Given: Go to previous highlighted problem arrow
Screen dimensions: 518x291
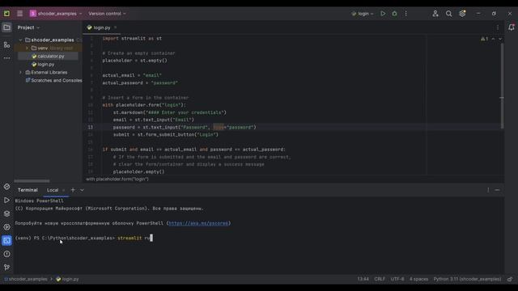Looking at the screenshot, I should click(493, 39).
